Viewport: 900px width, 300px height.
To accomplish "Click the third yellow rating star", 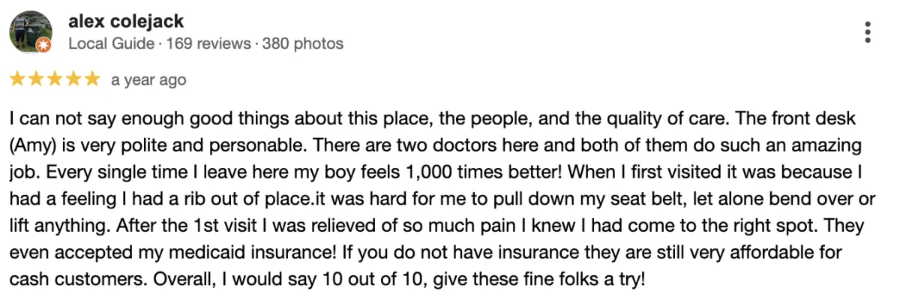I will (55, 79).
